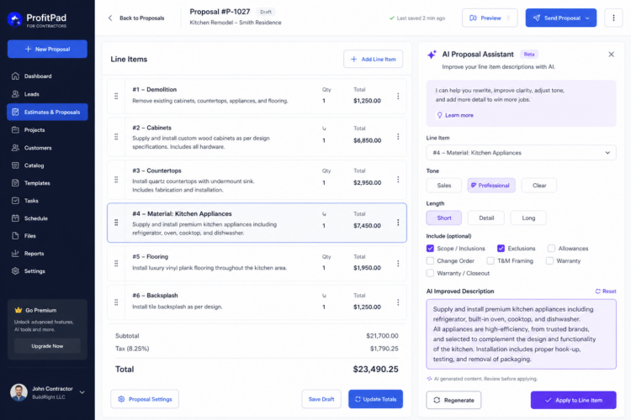Image resolution: width=631 pixels, height=420 pixels.
Task: Click inside AI Improved Description text box
Action: pos(521,334)
